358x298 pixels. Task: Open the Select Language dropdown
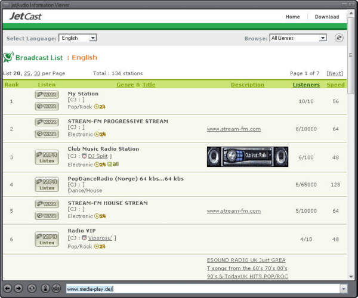click(x=78, y=38)
